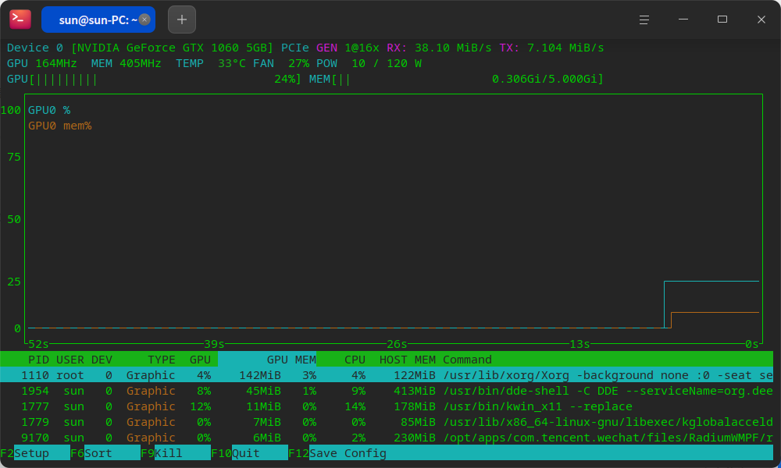Screen dimensions: 781x468
Task: Click the CPU column header
Action: point(355,360)
